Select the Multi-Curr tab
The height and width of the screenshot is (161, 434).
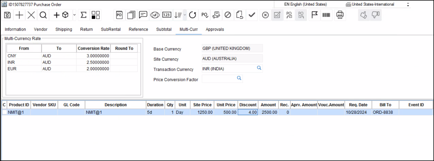(x=189, y=29)
